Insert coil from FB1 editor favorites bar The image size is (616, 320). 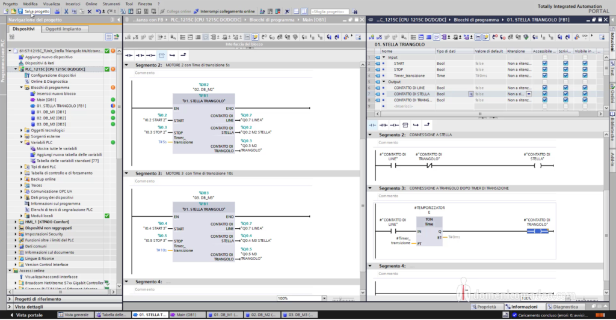(x=394, y=125)
